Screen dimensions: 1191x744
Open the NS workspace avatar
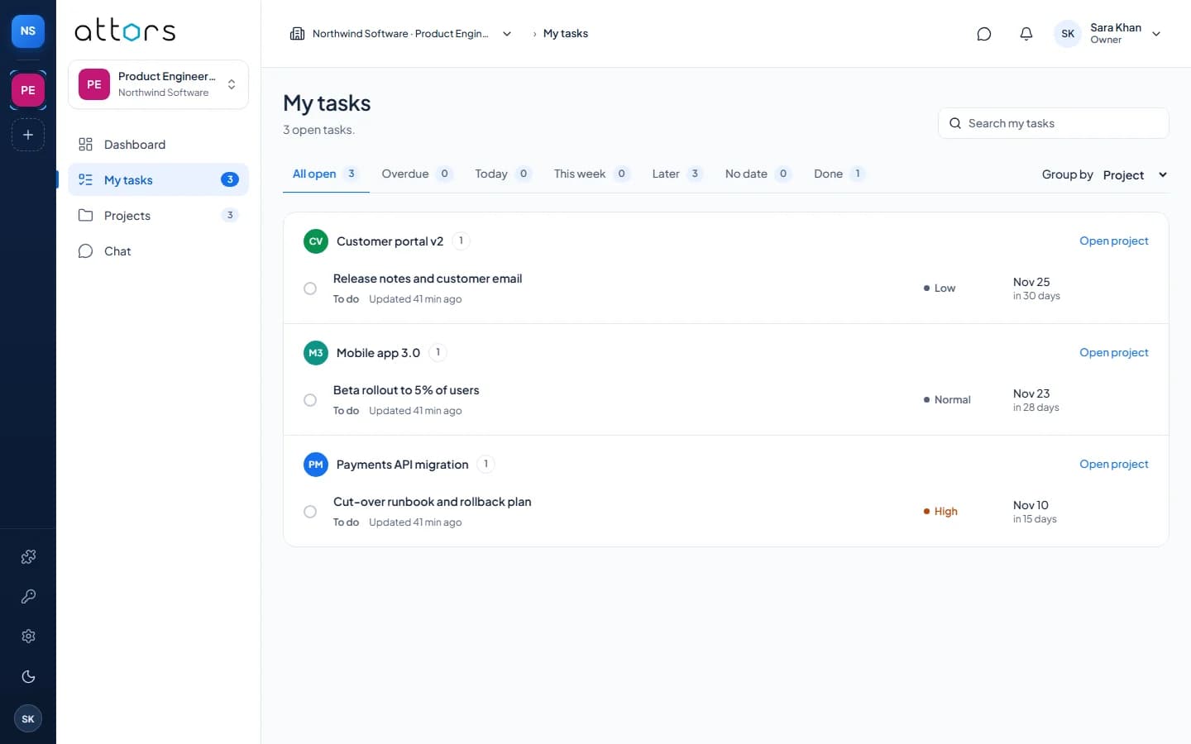[x=28, y=31]
